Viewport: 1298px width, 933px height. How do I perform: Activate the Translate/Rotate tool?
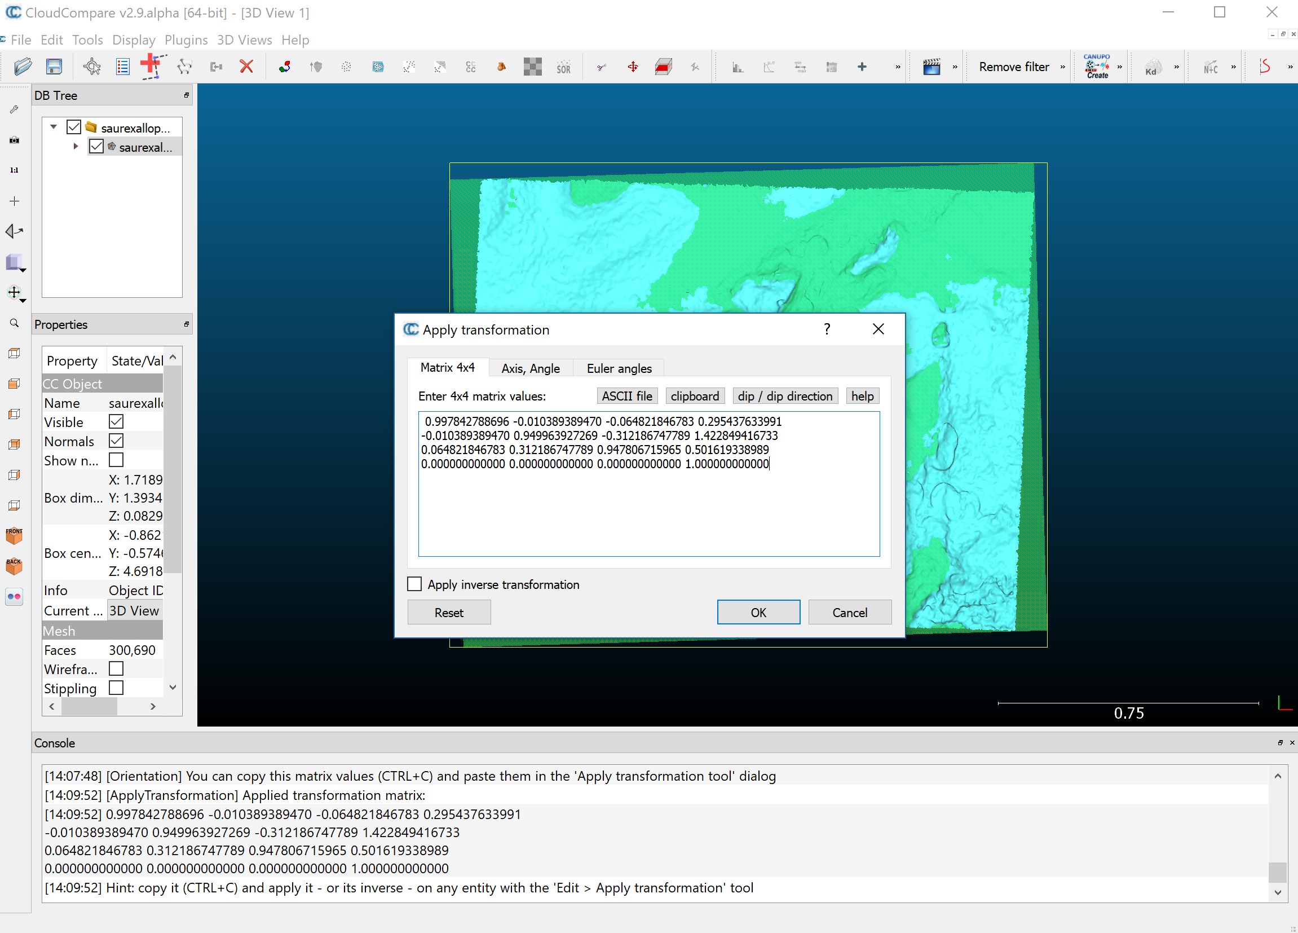[633, 67]
